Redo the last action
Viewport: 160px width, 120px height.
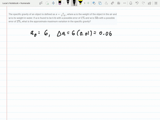pyautogui.click(x=143, y=3)
